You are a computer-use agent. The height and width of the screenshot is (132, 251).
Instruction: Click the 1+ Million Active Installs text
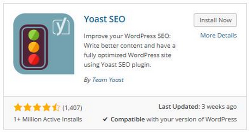pyautogui.click(x=48, y=119)
